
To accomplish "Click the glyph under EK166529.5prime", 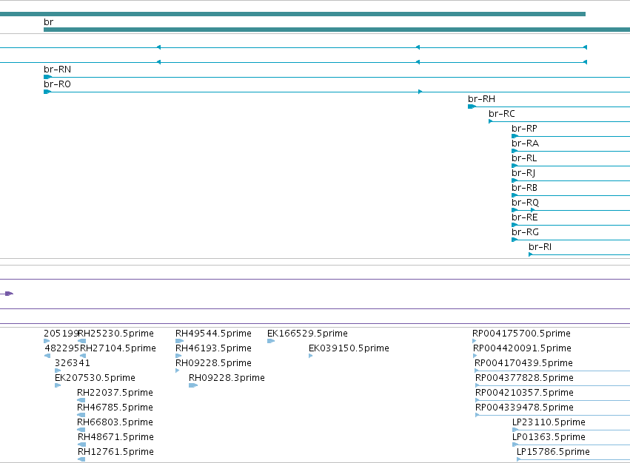I will 271,341.
